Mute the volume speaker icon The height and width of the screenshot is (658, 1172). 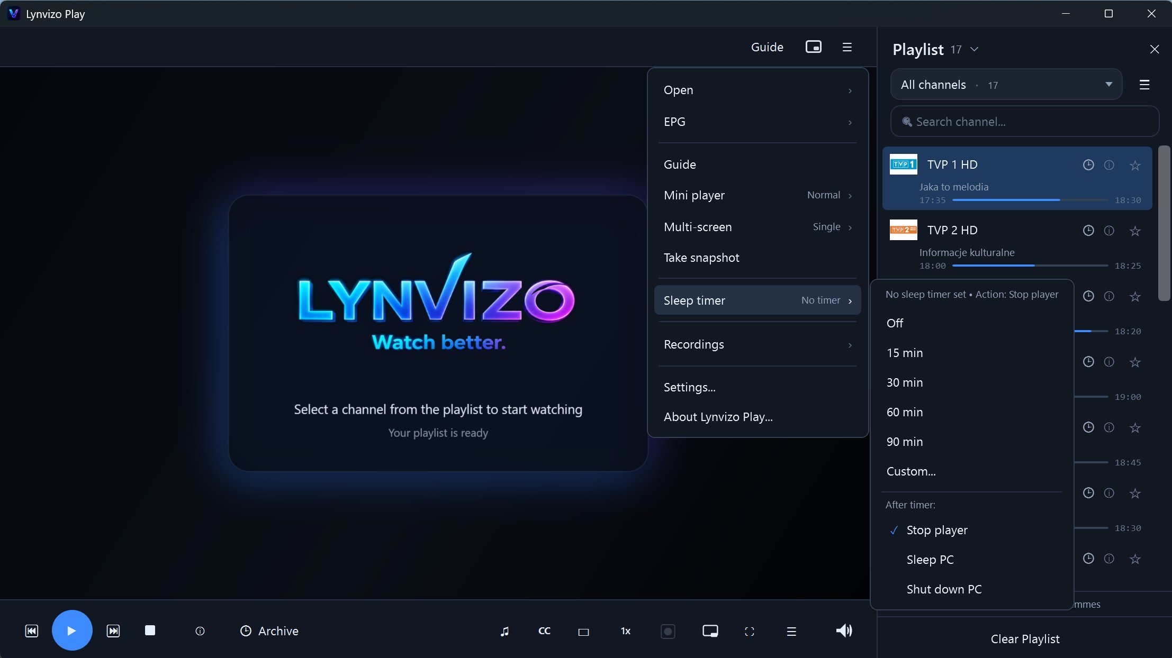coord(844,630)
